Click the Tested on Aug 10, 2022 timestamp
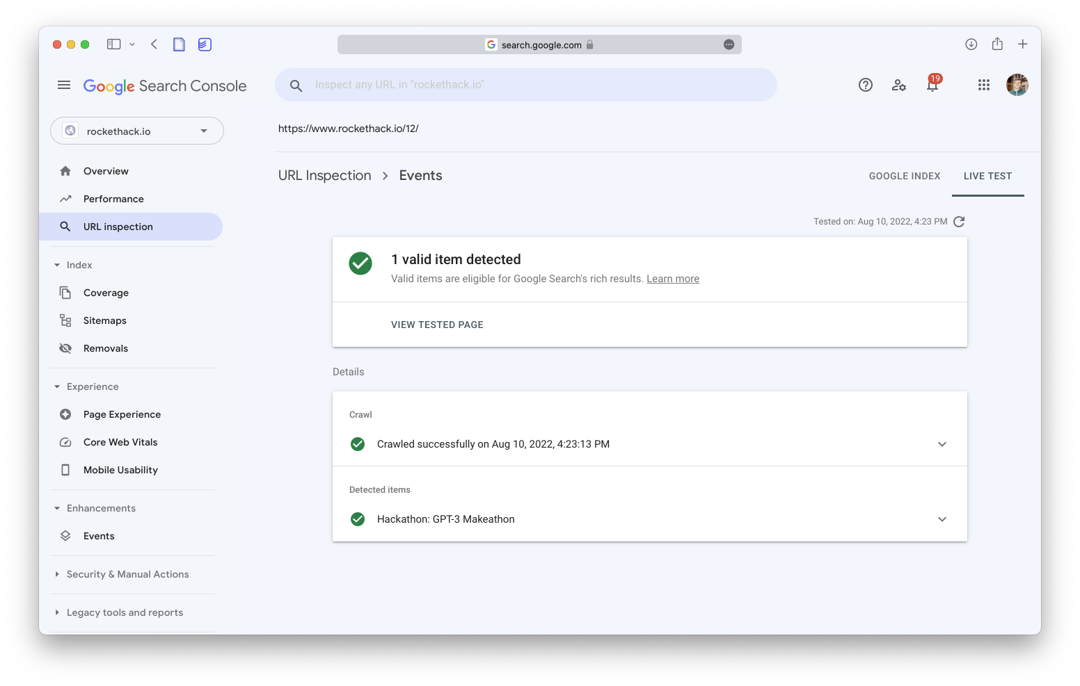This screenshot has width=1080, height=686. pos(880,222)
